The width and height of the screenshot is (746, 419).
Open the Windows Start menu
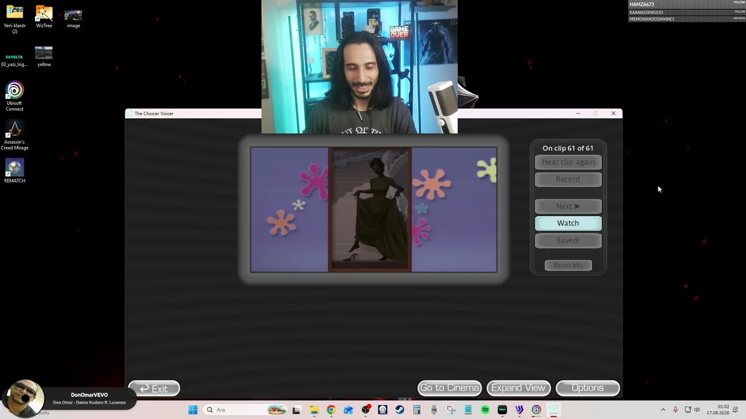(193, 410)
